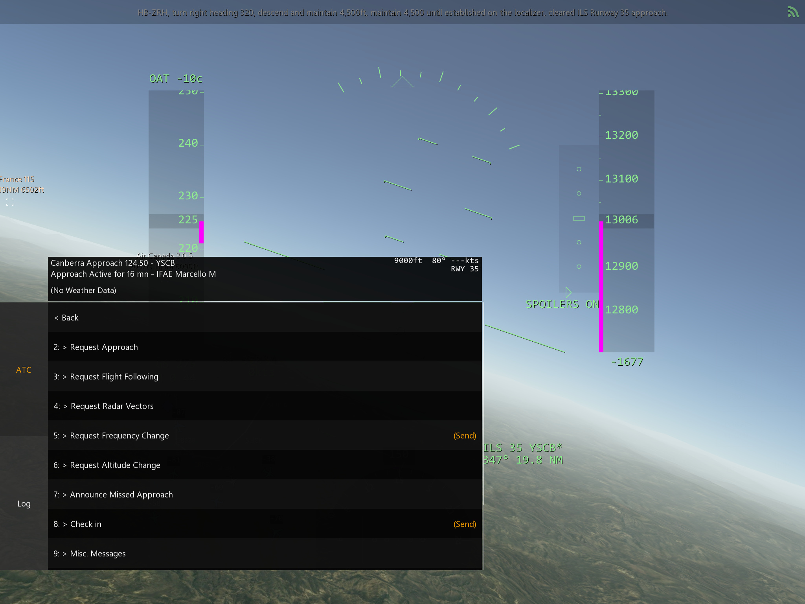805x604 pixels.
Task: Click the glideslope center rectangle marker
Action: click(579, 219)
